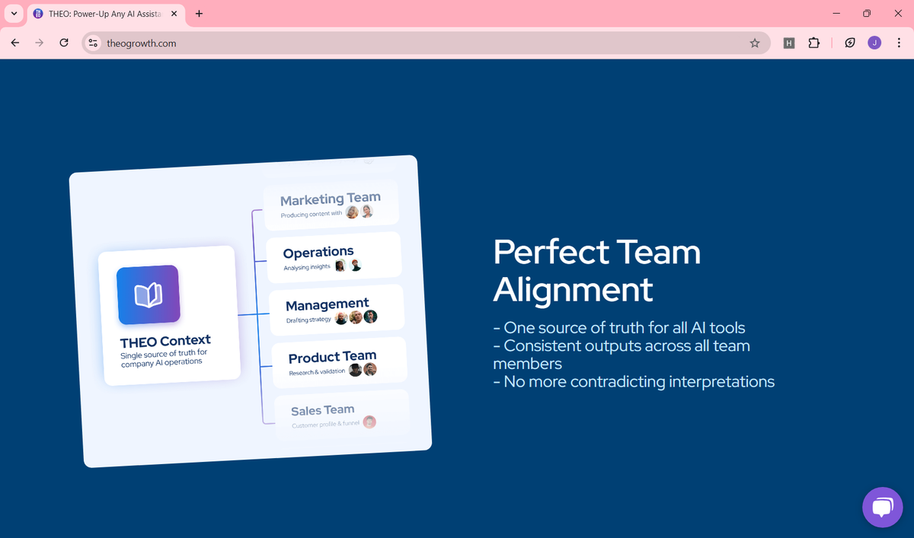Click the Operations card

[x=334, y=257]
